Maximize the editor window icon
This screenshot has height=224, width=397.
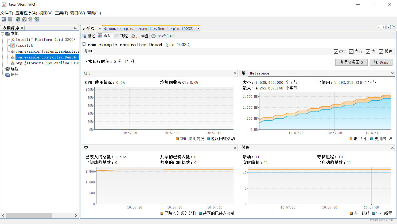394,27
